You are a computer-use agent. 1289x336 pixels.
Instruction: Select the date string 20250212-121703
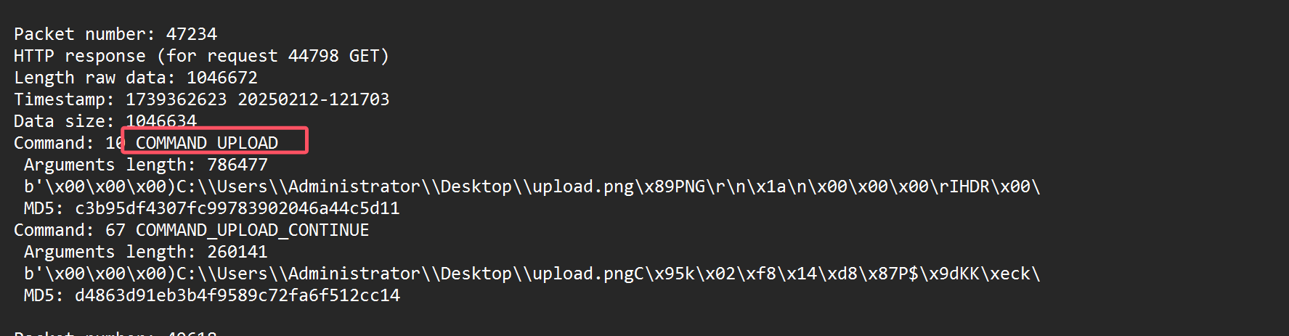pyautogui.click(x=314, y=99)
